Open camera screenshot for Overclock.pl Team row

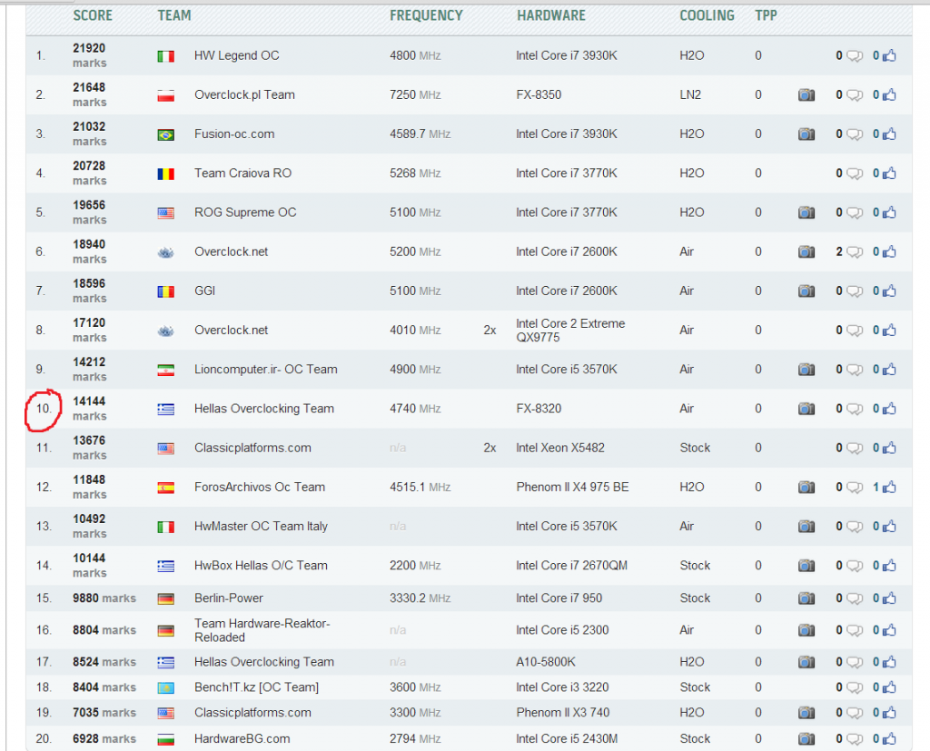coord(806,95)
